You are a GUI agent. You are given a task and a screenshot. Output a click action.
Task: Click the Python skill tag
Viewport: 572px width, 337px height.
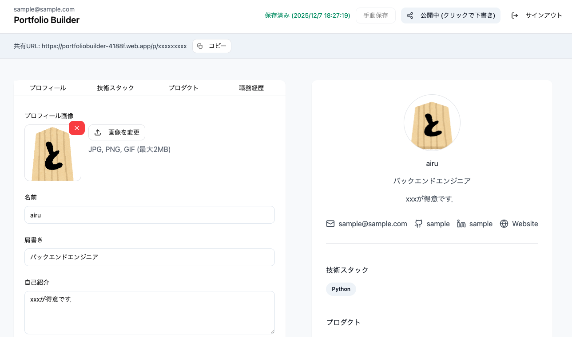341,289
